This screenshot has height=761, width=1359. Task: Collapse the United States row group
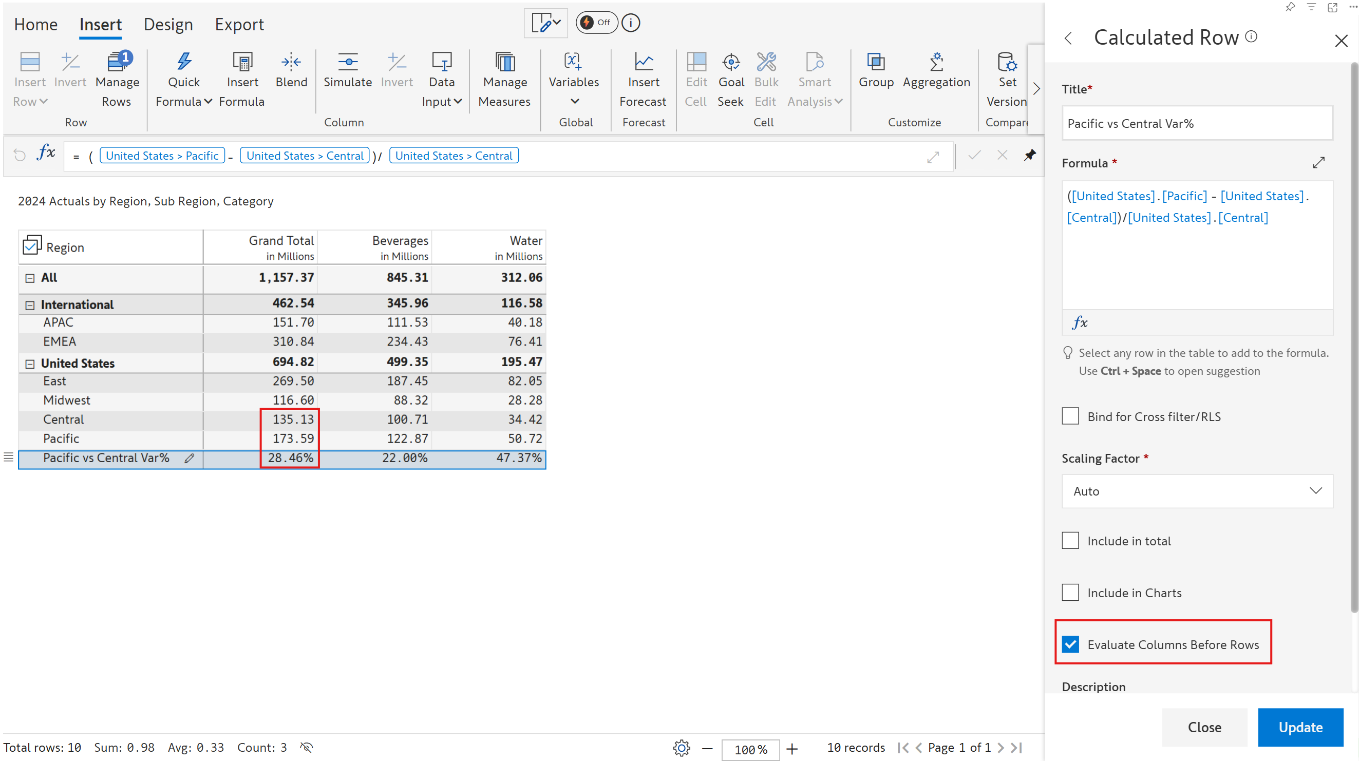point(30,364)
